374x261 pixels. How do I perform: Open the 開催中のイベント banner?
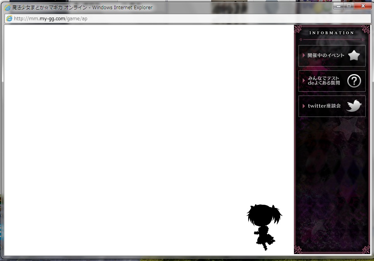(332, 56)
